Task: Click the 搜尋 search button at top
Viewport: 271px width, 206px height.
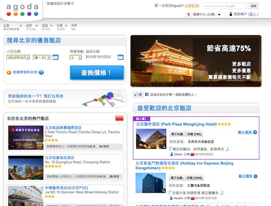Action: 253,6
